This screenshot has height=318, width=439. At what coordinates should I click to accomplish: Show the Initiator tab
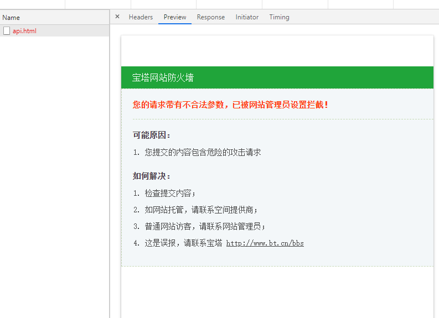(247, 17)
